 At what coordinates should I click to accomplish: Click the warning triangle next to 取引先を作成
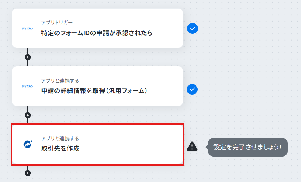[x=192, y=146]
